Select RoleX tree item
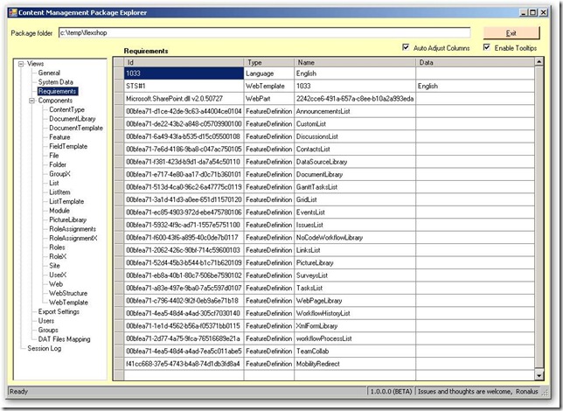 tap(58, 256)
